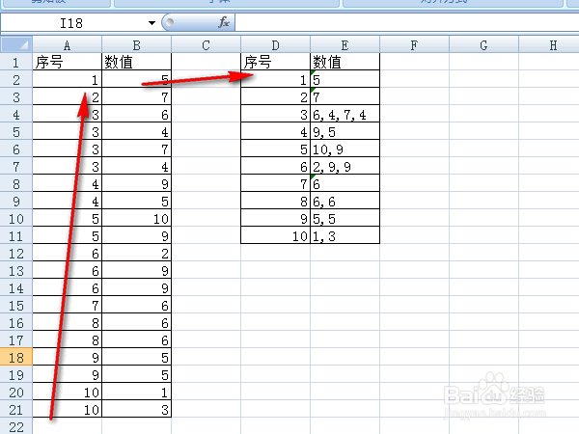Screen dimensions: 579x434
Task: Click cell A20 containing 10
Action: 67,392
